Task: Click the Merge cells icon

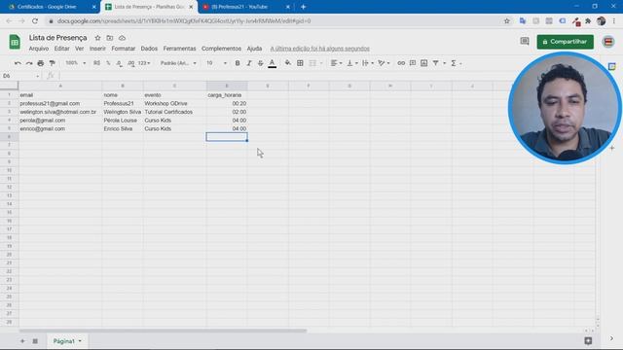Action: (x=312, y=63)
